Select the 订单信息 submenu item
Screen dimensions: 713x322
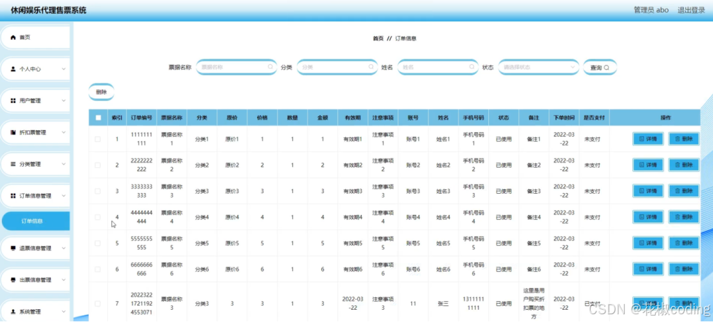(36, 221)
